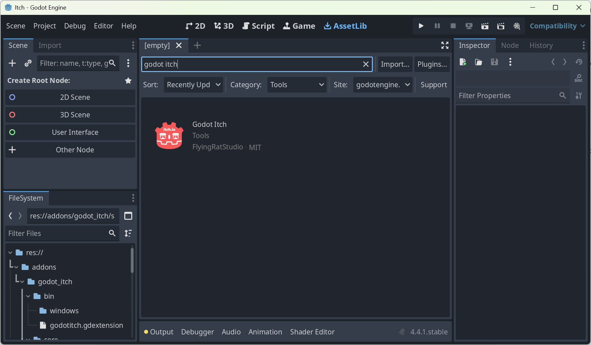Clear the godot itch search field
Image resolution: width=591 pixels, height=345 pixels.
[x=366, y=64]
